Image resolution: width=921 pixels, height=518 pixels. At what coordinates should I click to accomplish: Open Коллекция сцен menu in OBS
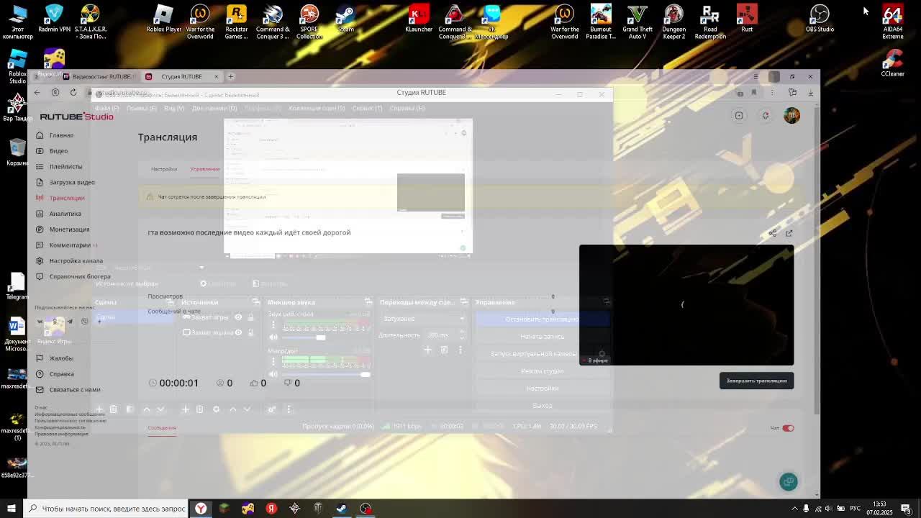coord(317,108)
